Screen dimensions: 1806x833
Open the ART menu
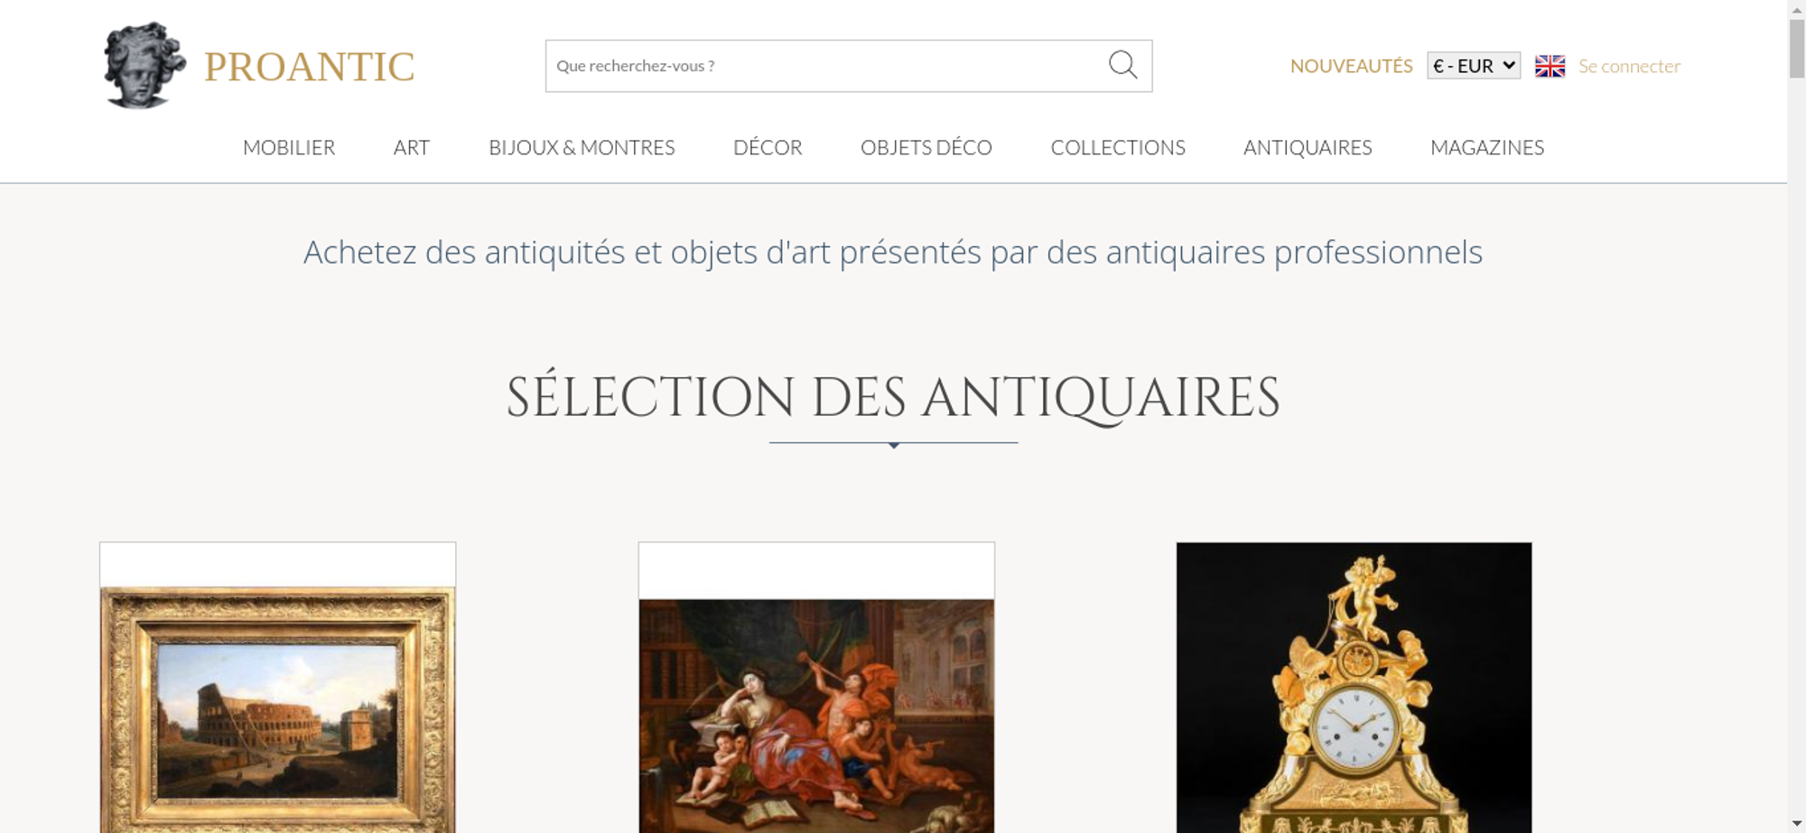tap(412, 147)
